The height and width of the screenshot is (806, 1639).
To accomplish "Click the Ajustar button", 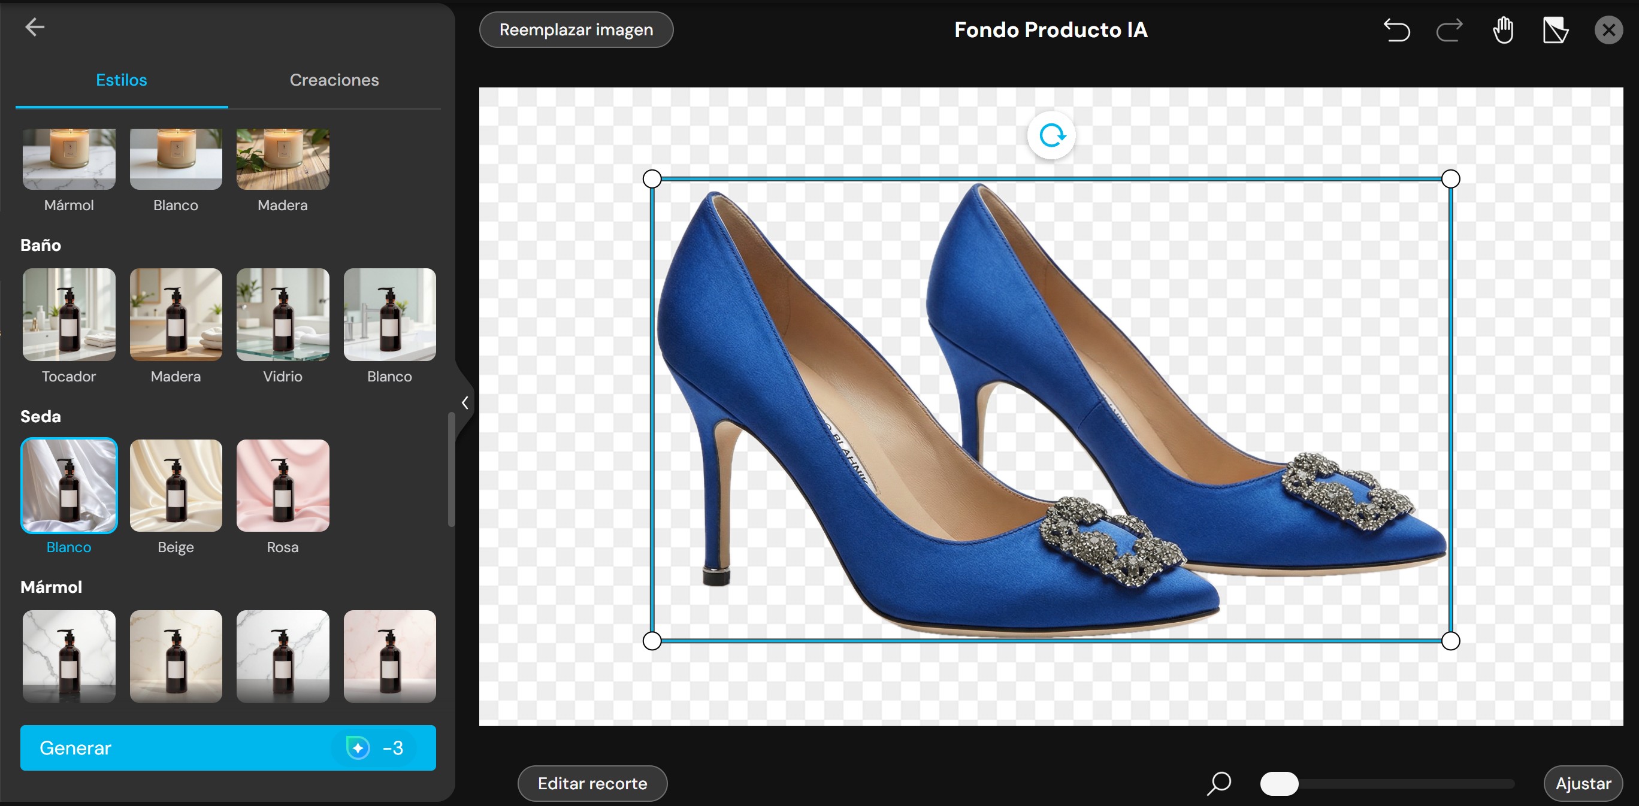I will (1582, 783).
